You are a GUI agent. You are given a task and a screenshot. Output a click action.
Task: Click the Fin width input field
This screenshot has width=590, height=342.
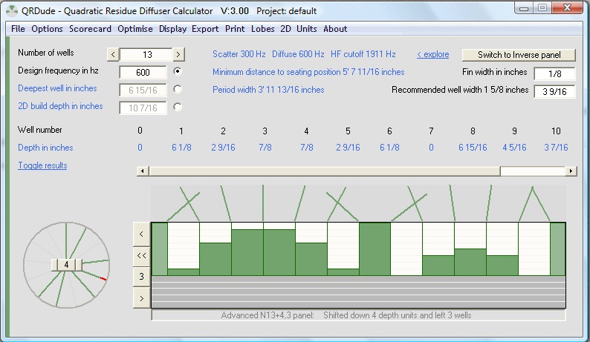pyautogui.click(x=554, y=73)
